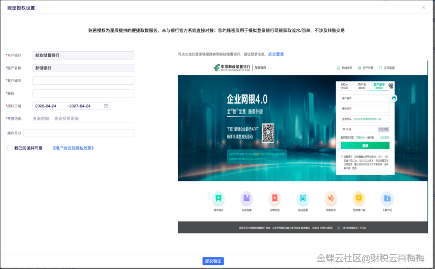The width and height of the screenshot is (435, 269).
Task: Refresh the captcha image in login box
Action: click(384, 129)
